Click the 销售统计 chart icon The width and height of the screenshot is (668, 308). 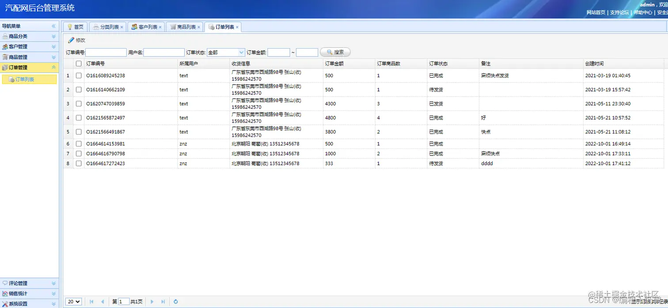click(5, 293)
